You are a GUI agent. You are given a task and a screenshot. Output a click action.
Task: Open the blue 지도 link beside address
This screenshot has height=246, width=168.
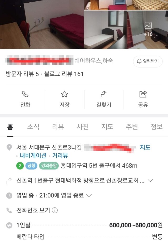pos(145,147)
